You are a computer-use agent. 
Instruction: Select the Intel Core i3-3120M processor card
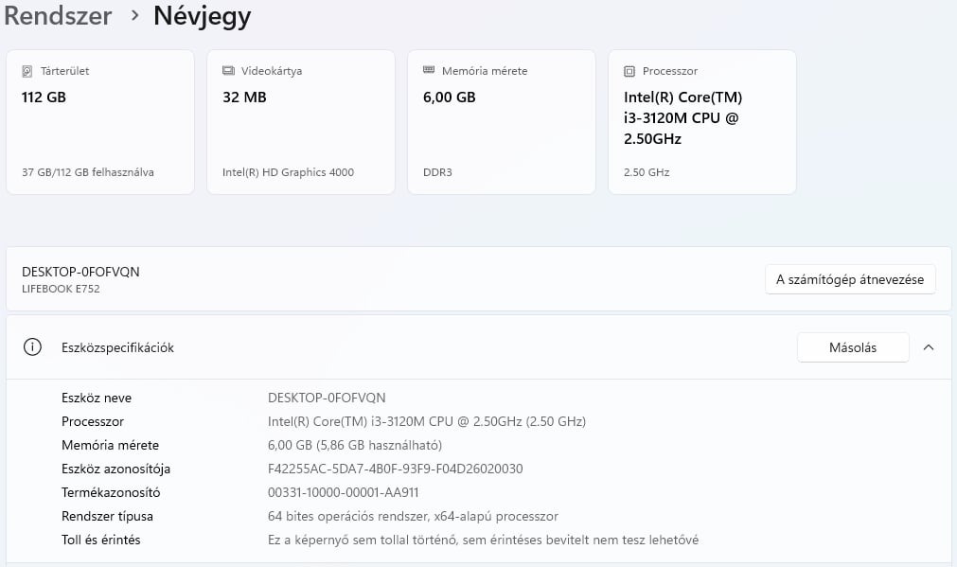[x=702, y=123]
